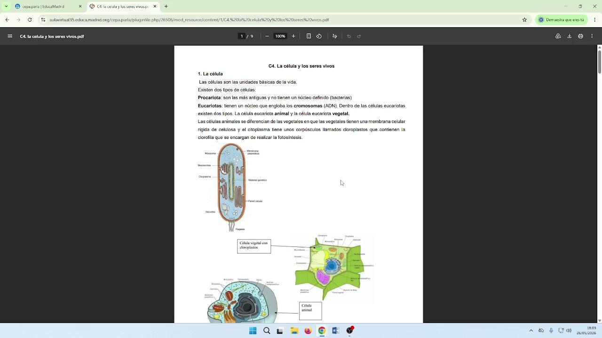Image resolution: width=602 pixels, height=338 pixels.
Task: Click the microphone tray icon
Action: (x=551, y=330)
